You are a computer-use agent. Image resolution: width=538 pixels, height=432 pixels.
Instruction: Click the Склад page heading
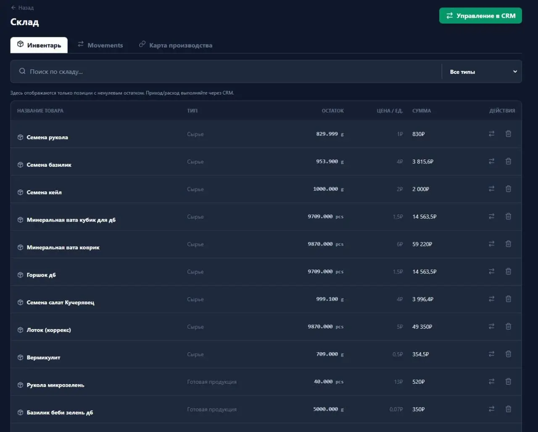tap(24, 22)
